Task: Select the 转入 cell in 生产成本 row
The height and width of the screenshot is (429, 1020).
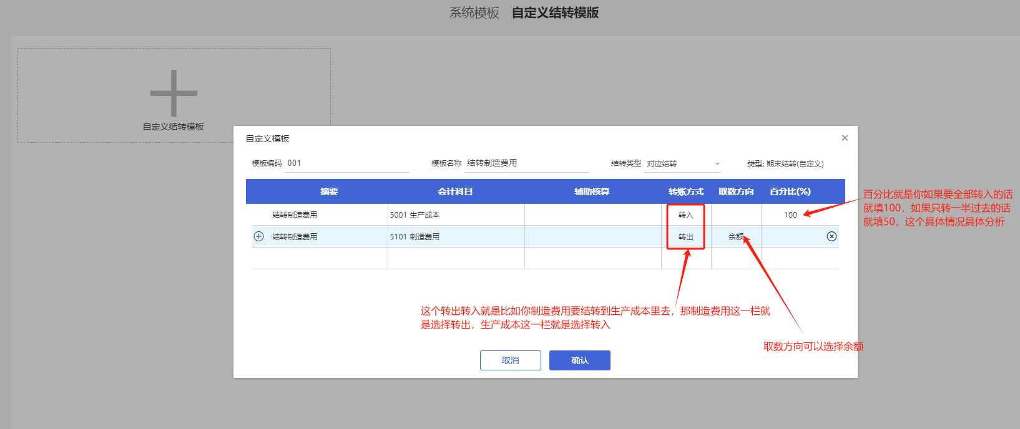Action: click(x=686, y=214)
